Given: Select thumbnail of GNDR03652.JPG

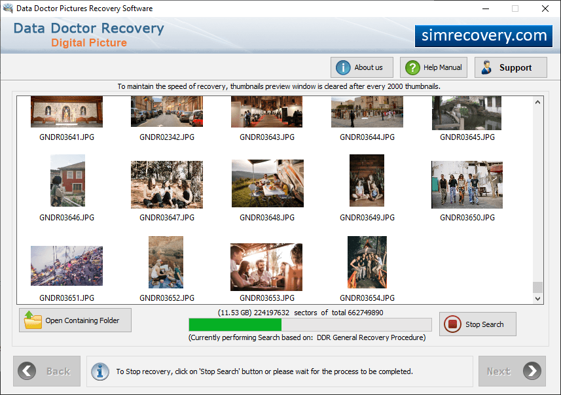Looking at the screenshot, I should tap(166, 262).
